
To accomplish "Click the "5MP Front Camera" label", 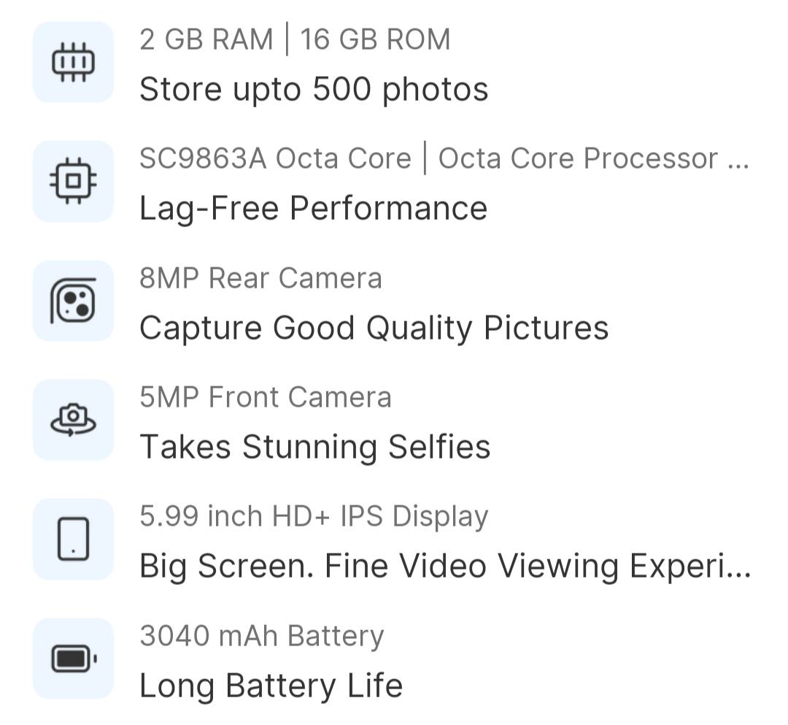I will pyautogui.click(x=266, y=397).
